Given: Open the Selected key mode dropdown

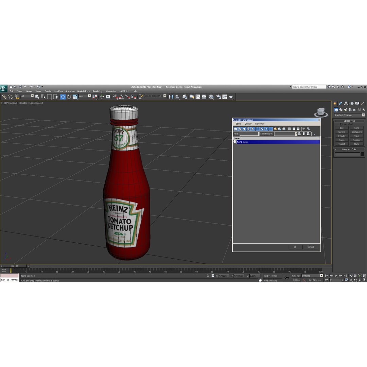Looking at the screenshot, I should point(312,276).
